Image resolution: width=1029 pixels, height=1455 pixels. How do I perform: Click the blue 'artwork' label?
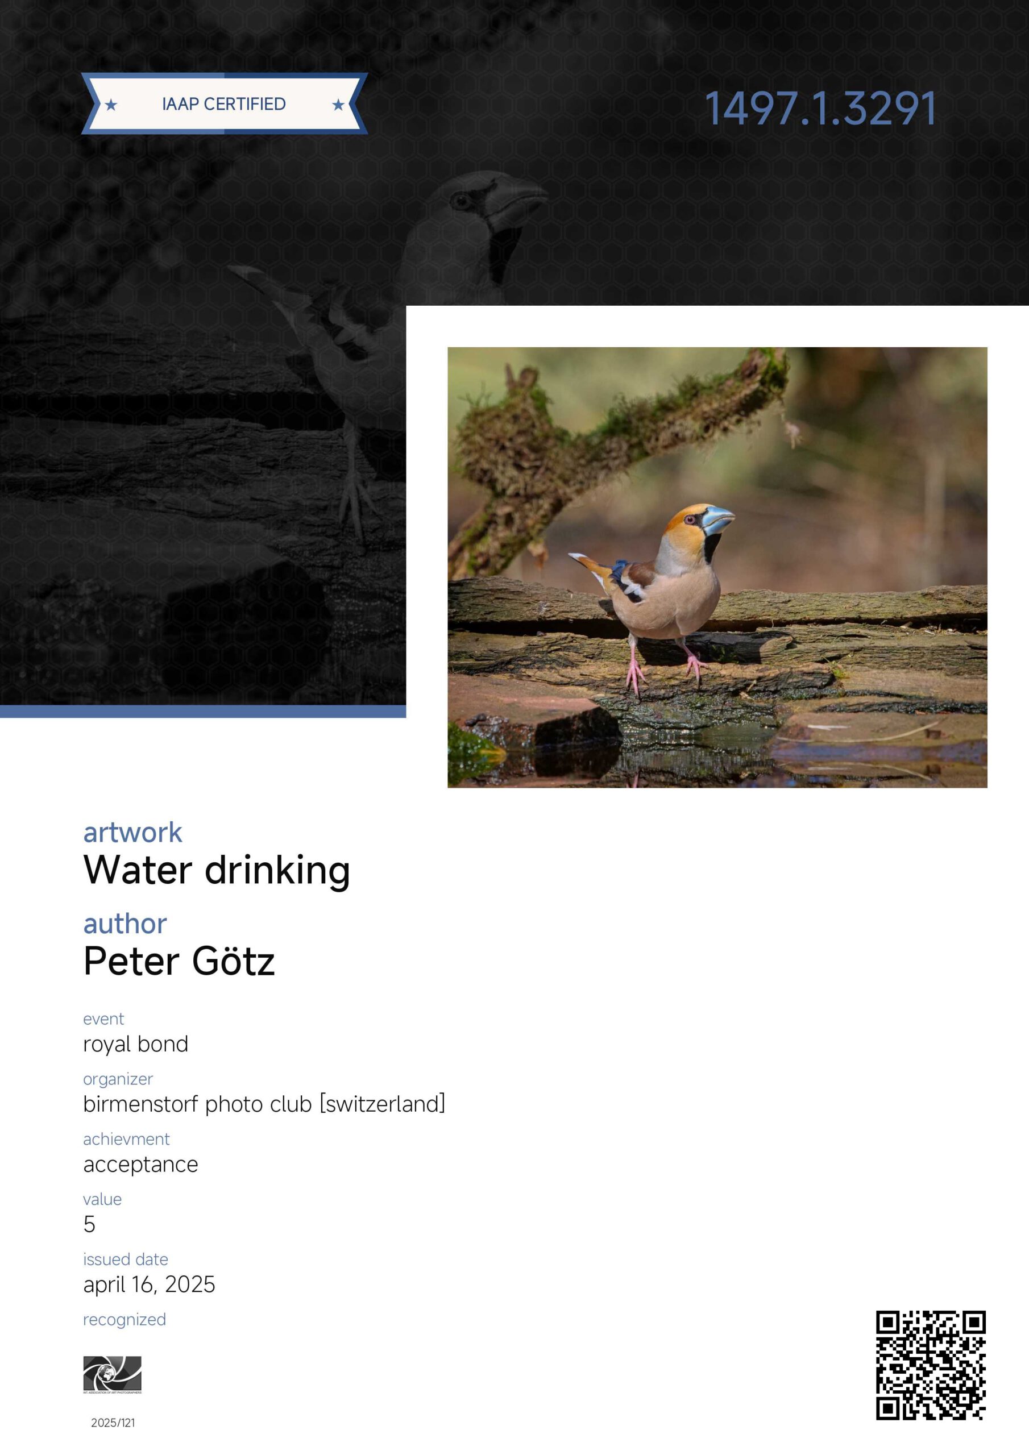click(132, 832)
